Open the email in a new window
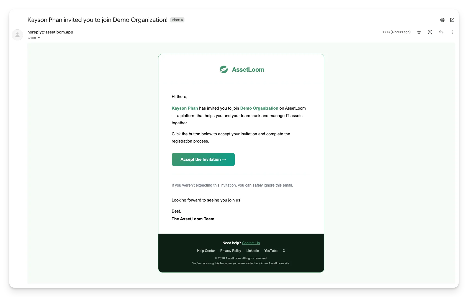This screenshot has height=297, width=468. click(452, 20)
